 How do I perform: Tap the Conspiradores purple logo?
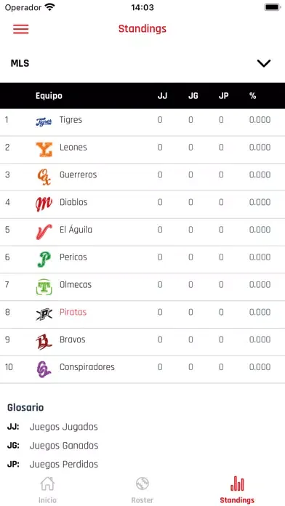(x=44, y=369)
